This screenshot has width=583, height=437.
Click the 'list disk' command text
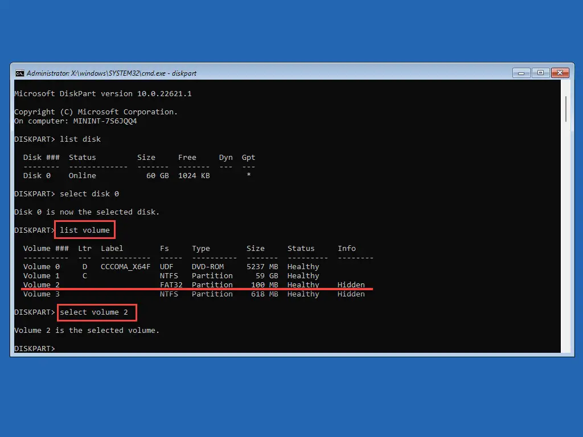tap(80, 139)
